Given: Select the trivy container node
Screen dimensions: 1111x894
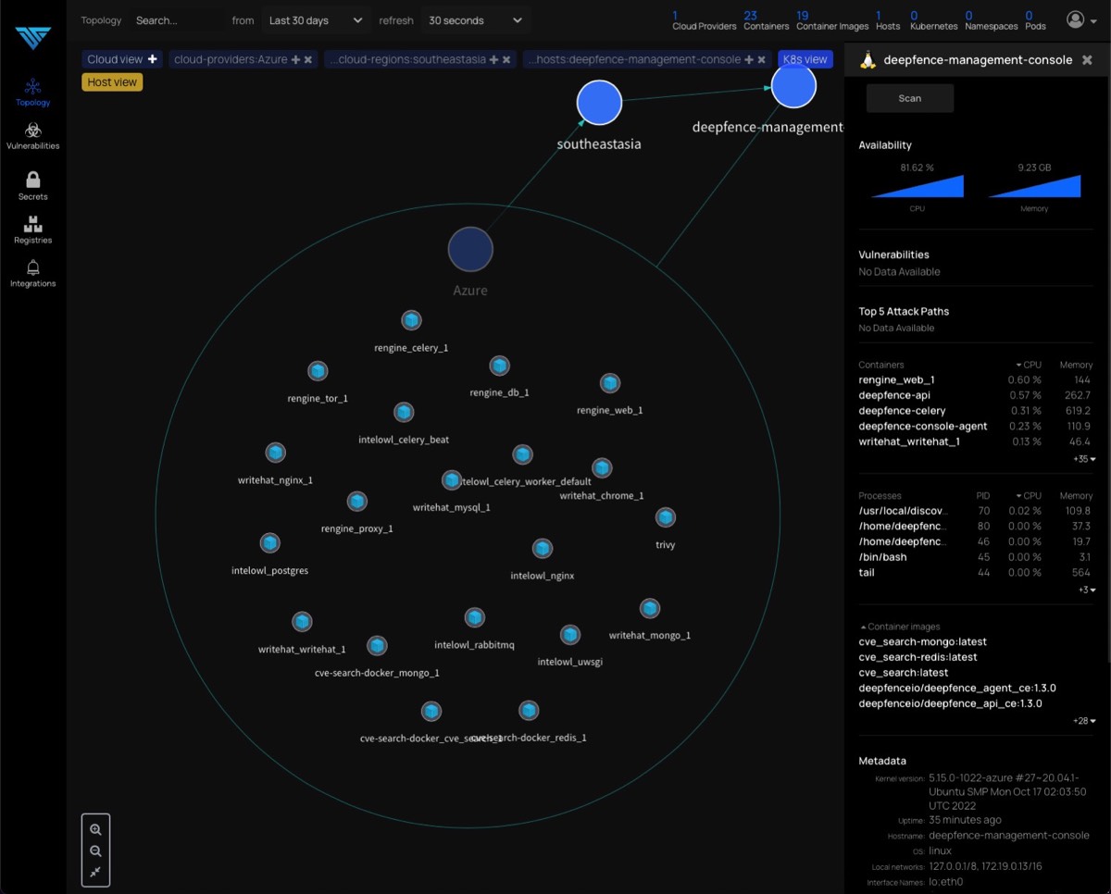Looking at the screenshot, I should click(665, 516).
